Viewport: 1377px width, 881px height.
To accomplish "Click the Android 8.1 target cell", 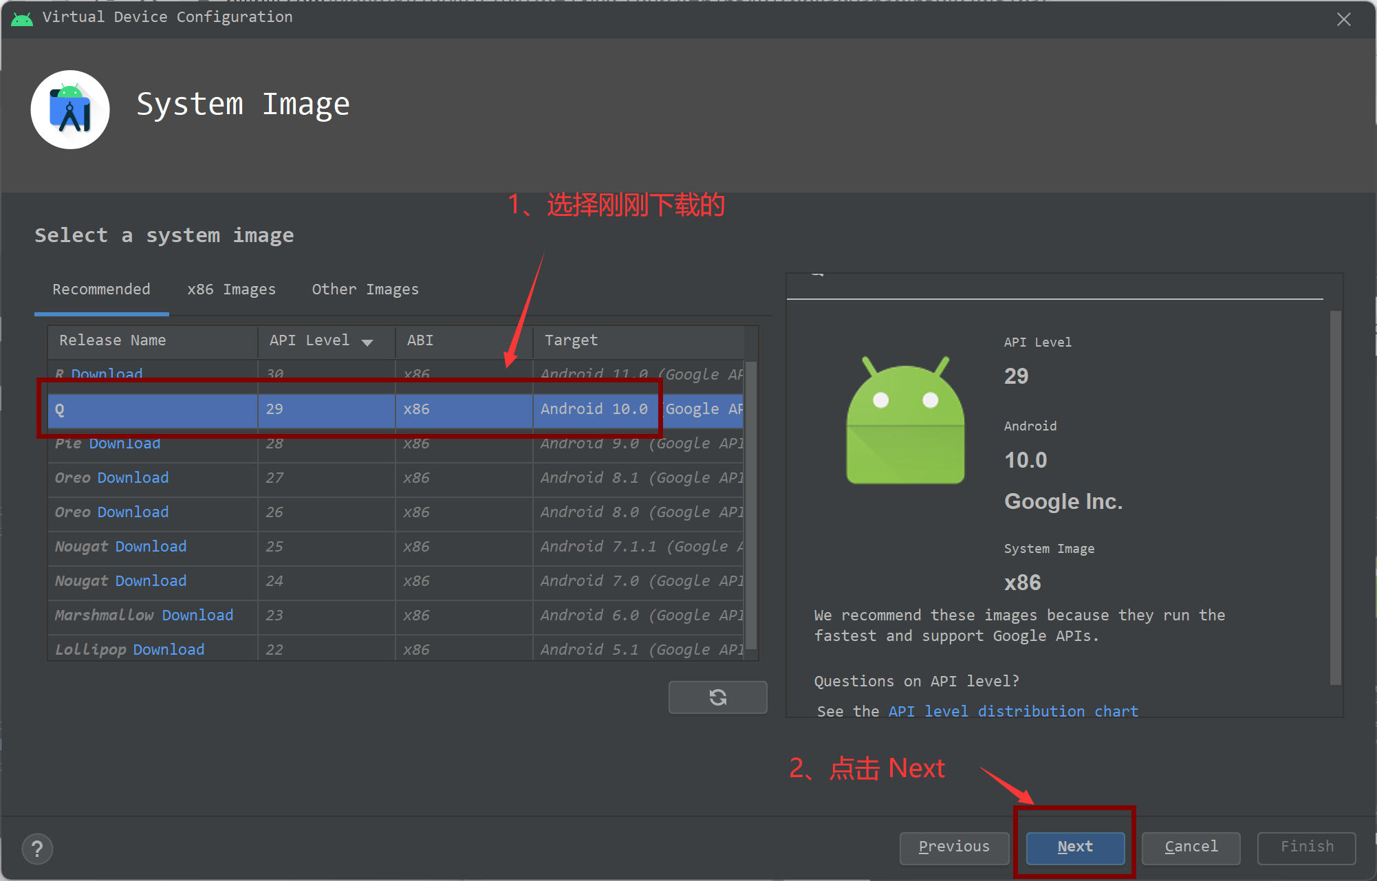I will [x=638, y=479].
